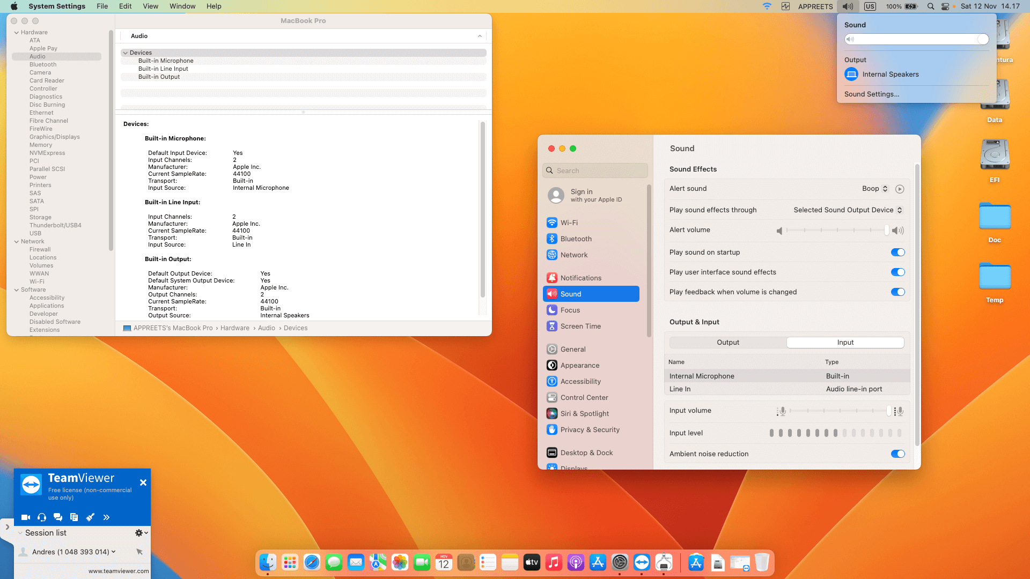The height and width of the screenshot is (579, 1030).
Task: Open Music app from the Dock
Action: [554, 562]
